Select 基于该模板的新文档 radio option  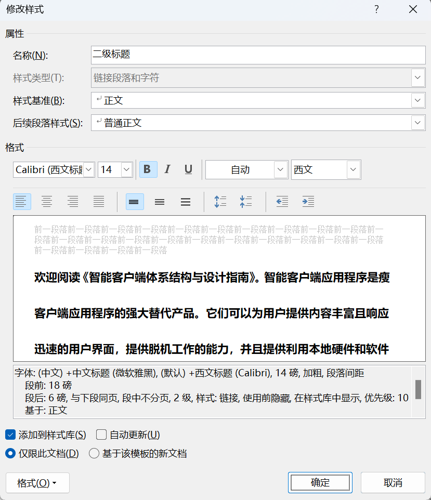click(x=94, y=453)
